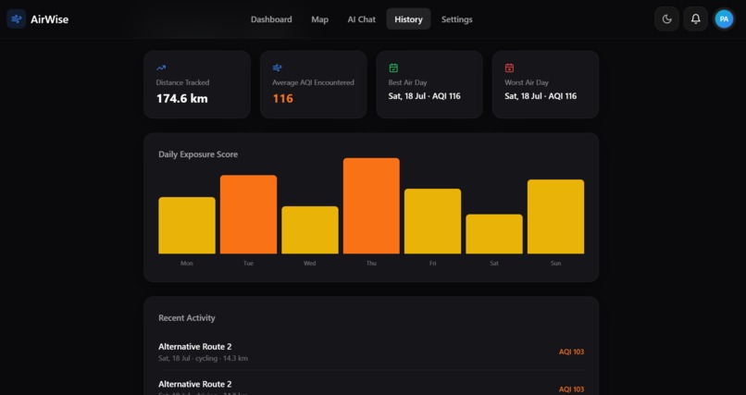Click the red Worst Air Day calendar icon
The height and width of the screenshot is (395, 746).
point(510,68)
